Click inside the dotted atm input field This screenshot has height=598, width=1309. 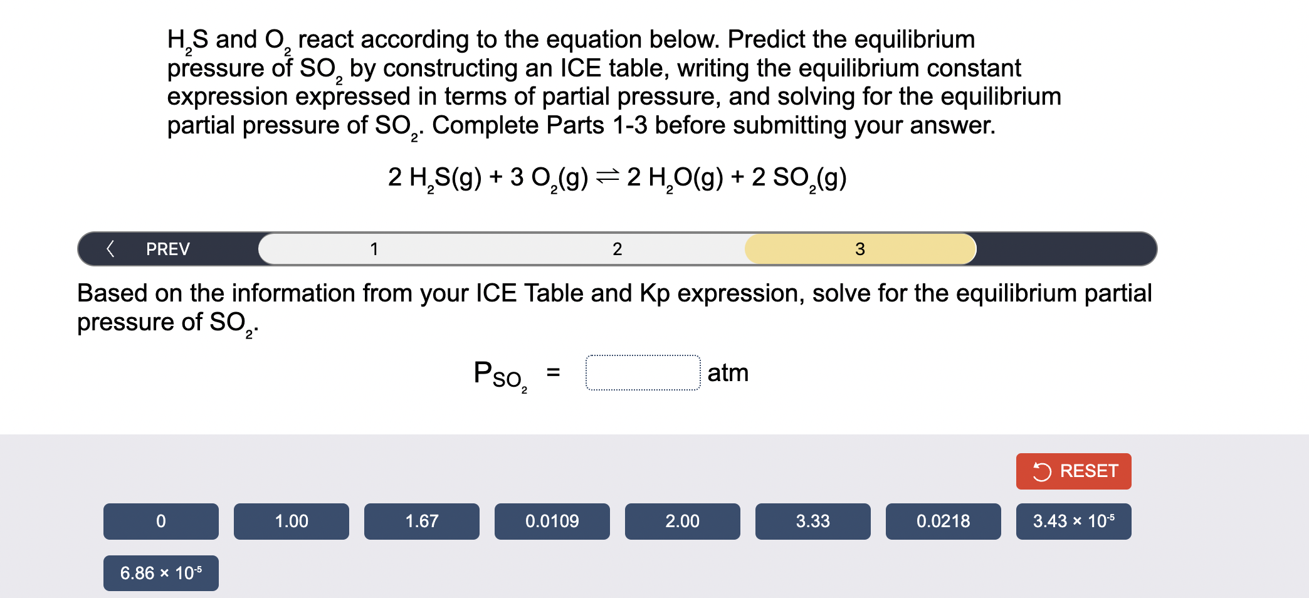click(x=643, y=372)
